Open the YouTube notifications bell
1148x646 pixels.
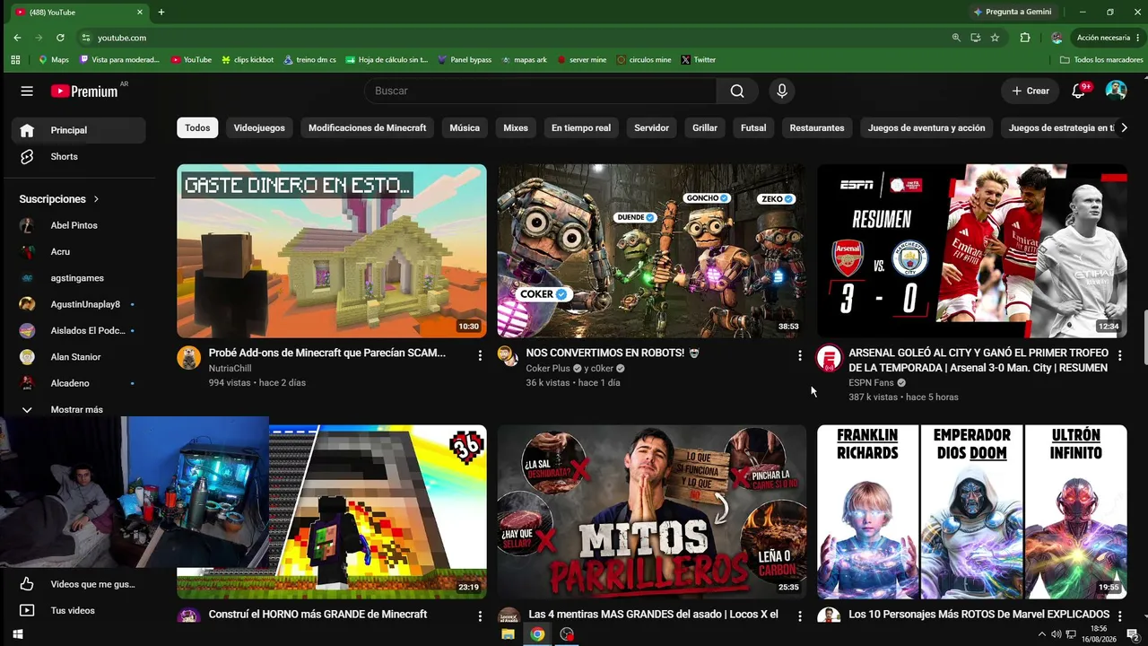[1079, 91]
